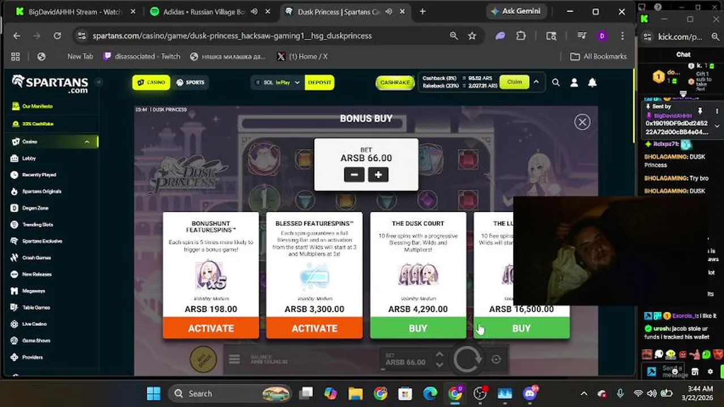This screenshot has height=407, width=724.
Task: Open Table Games category
Action: coord(36,308)
